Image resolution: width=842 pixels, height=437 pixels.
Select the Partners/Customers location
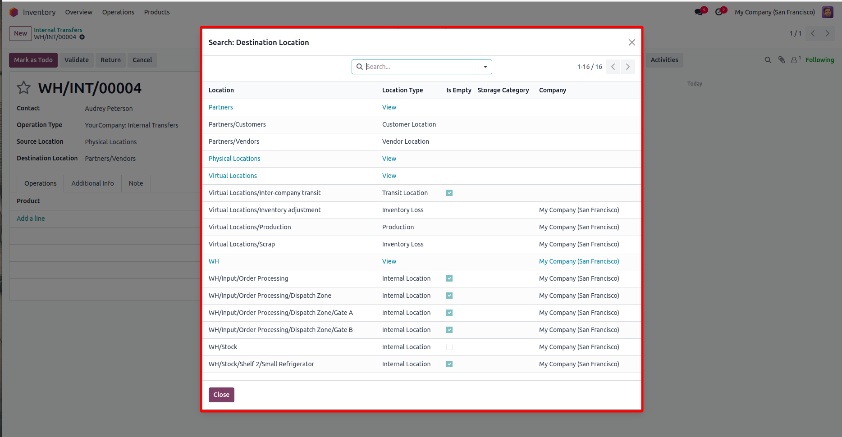tap(421, 124)
